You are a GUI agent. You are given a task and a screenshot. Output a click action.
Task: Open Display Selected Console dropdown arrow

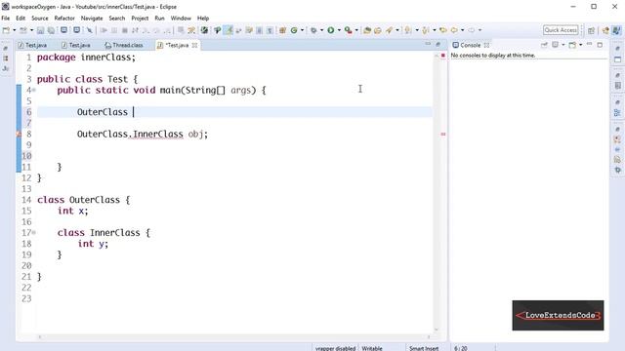562,45
